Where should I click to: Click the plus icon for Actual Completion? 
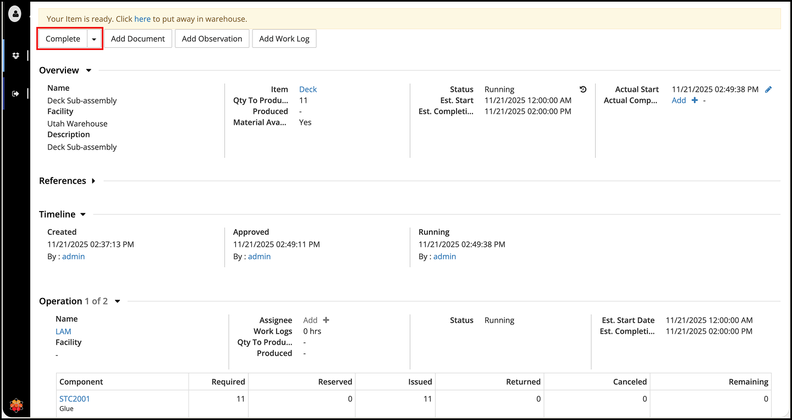point(695,101)
